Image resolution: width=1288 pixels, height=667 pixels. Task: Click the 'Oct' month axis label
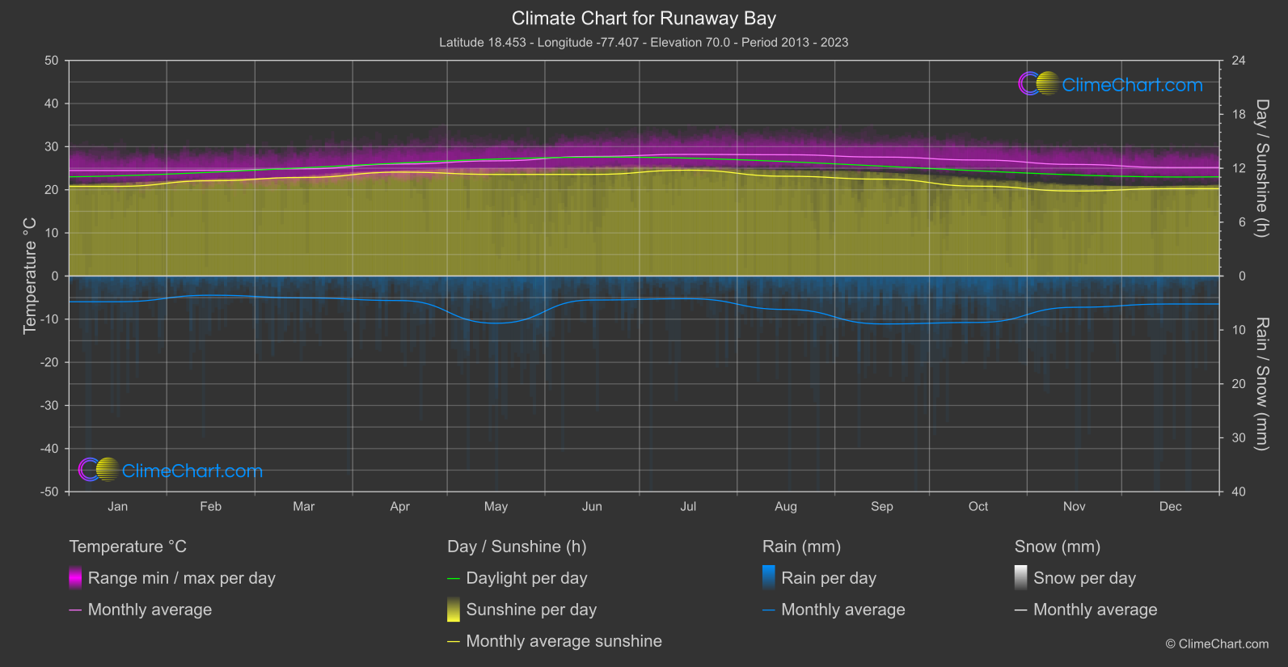978,506
